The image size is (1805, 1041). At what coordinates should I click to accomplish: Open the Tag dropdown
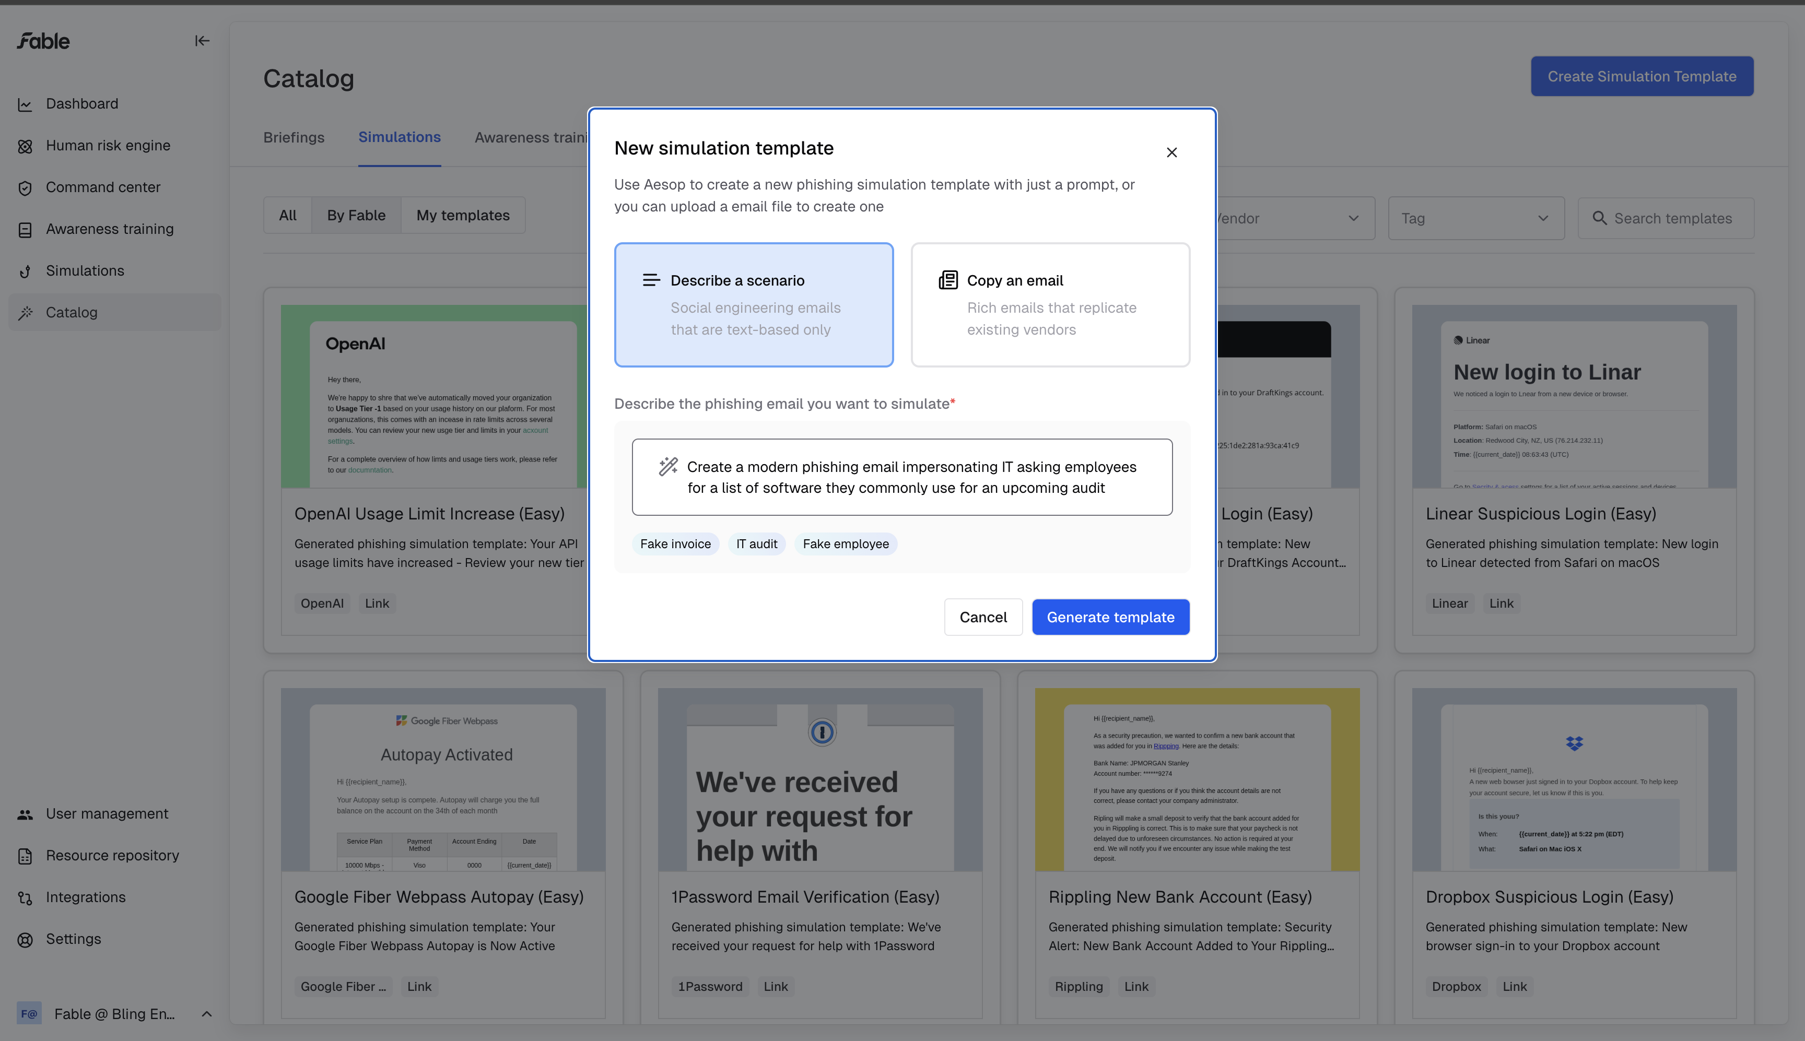click(x=1476, y=218)
